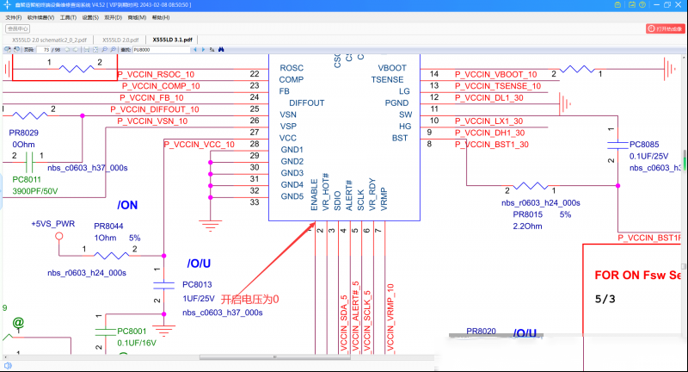The image size is (688, 372).
Task: Click the PR8015 resistor label
Action: pos(527,214)
